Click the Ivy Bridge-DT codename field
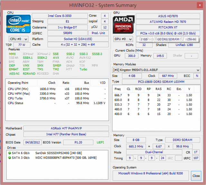 pos(68,27)
